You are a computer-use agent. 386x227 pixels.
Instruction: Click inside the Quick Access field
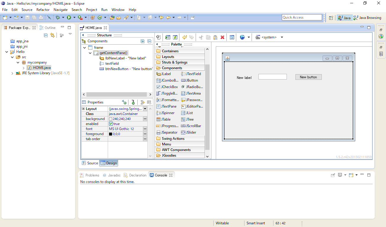[x=302, y=17]
